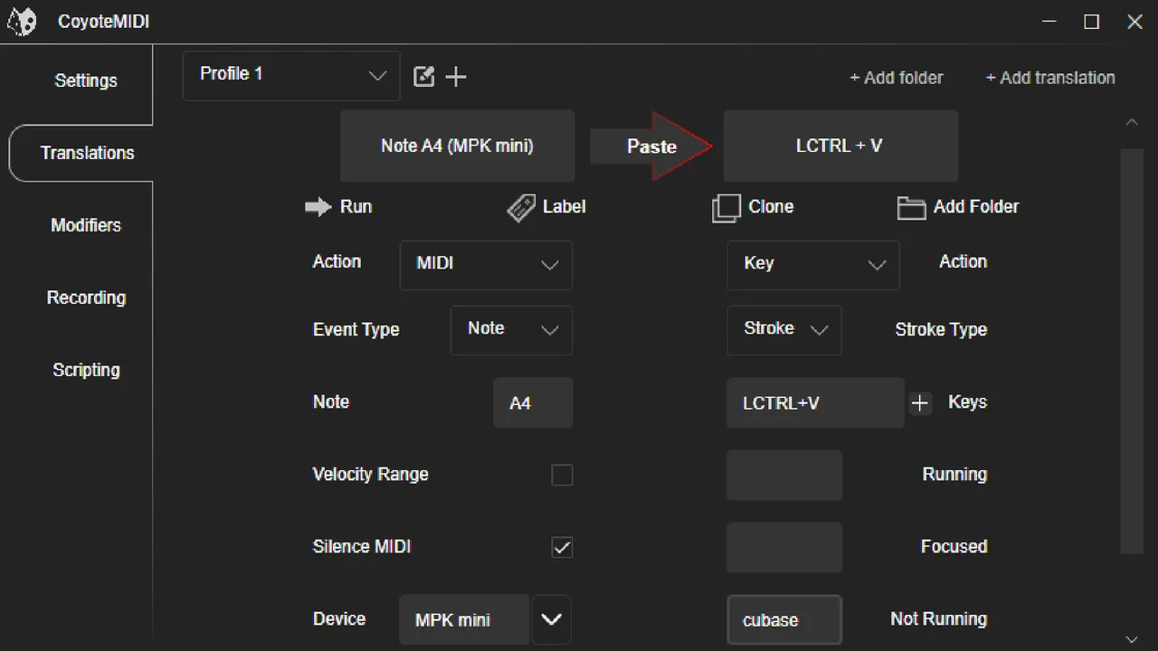Click the Note field showing A4

pyautogui.click(x=533, y=403)
